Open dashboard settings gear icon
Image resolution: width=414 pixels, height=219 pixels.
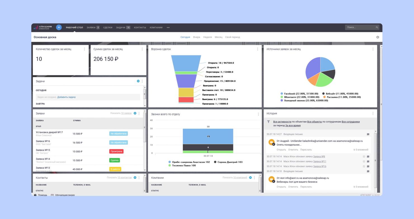(x=378, y=37)
